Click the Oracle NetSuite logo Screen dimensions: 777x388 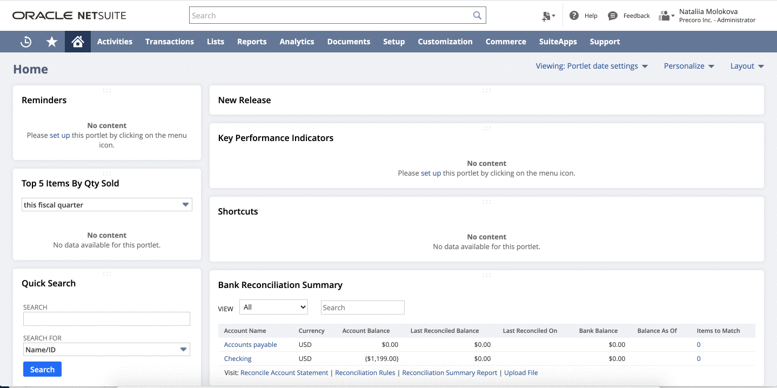click(x=69, y=15)
